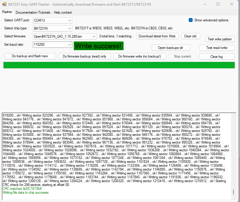The width and height of the screenshot is (240, 202).
Task: Run the Test read/write button
Action: (x=217, y=48)
